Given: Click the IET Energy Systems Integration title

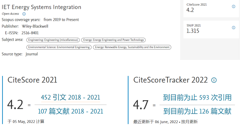Looking at the screenshot, I should [x=41, y=7].
